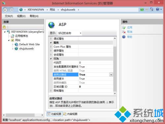165x124 pixels.
Task: Open the 文件(F) menu
Action: 9,16
